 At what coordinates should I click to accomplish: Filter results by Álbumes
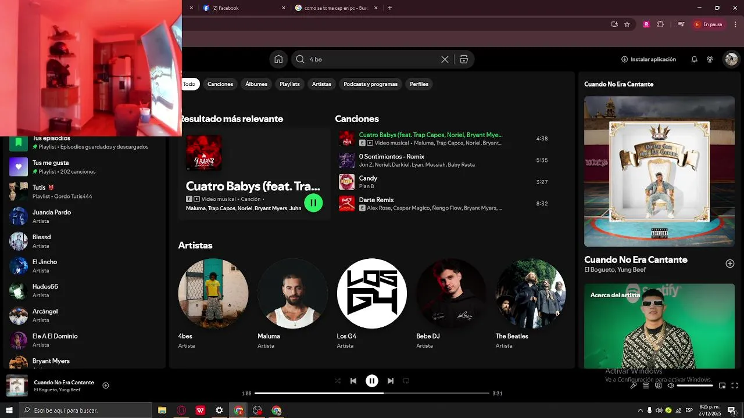pos(256,84)
